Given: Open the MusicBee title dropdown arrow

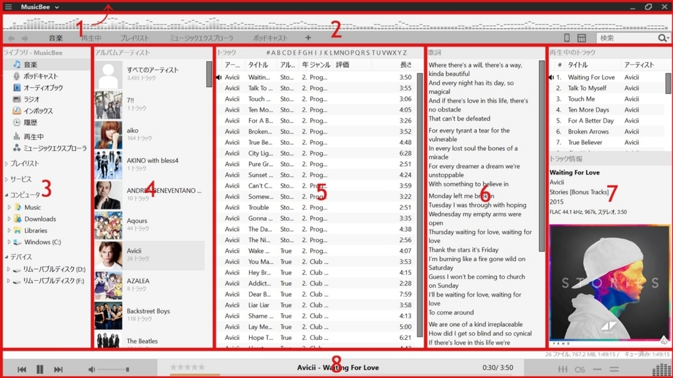Looking at the screenshot, I should (57, 7).
